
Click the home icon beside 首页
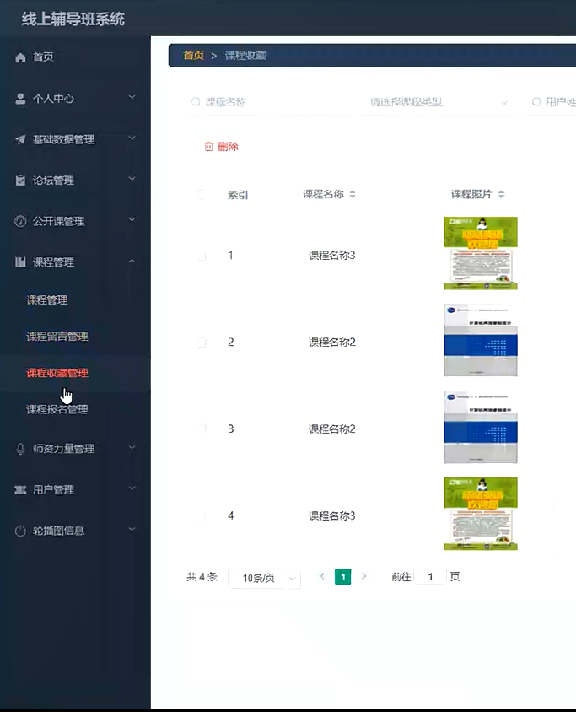pyautogui.click(x=20, y=57)
